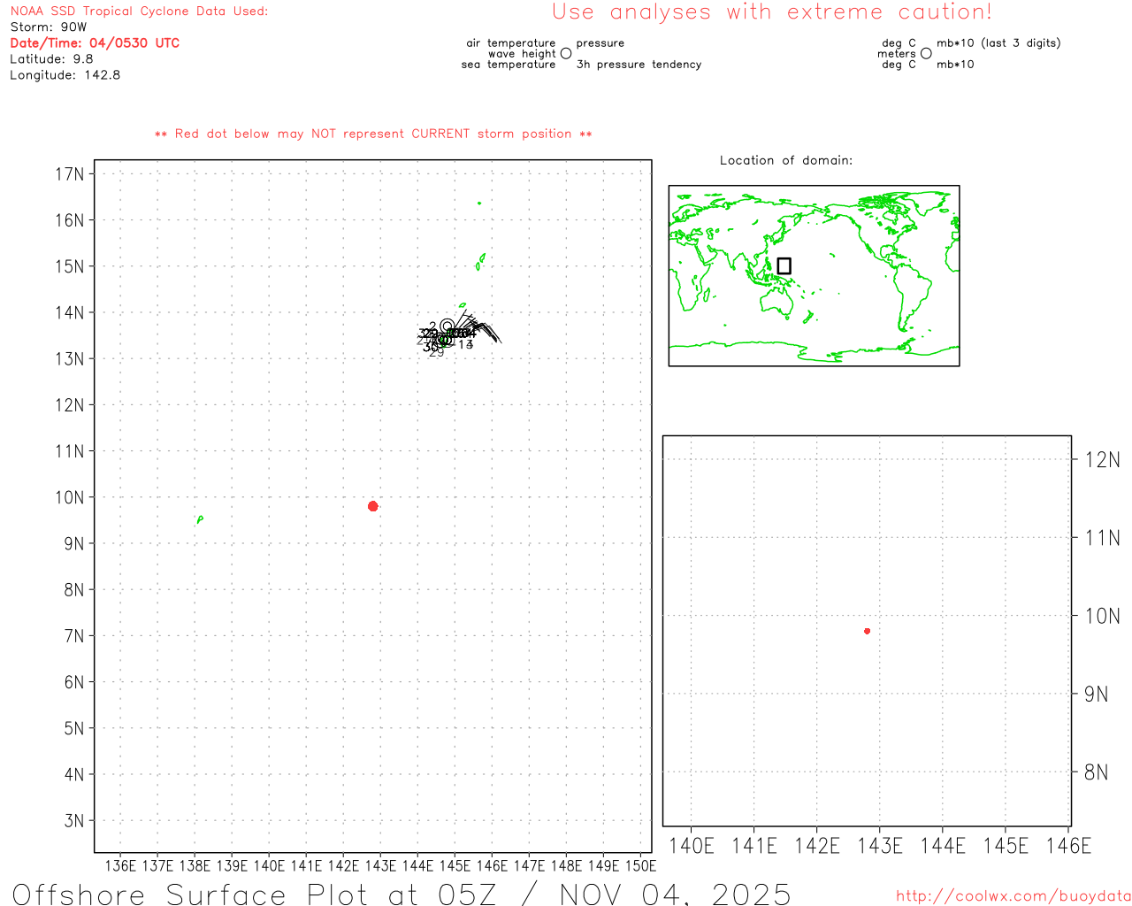The width and height of the screenshot is (1132, 906).
Task: Click the units legend circle beside meters
Action: click(x=926, y=53)
